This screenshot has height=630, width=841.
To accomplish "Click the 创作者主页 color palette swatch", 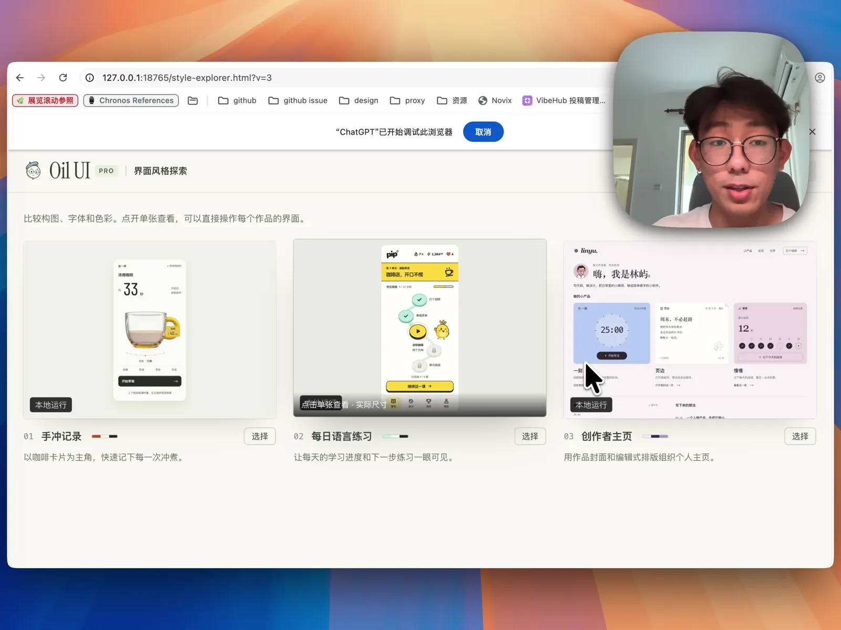I will [x=655, y=436].
